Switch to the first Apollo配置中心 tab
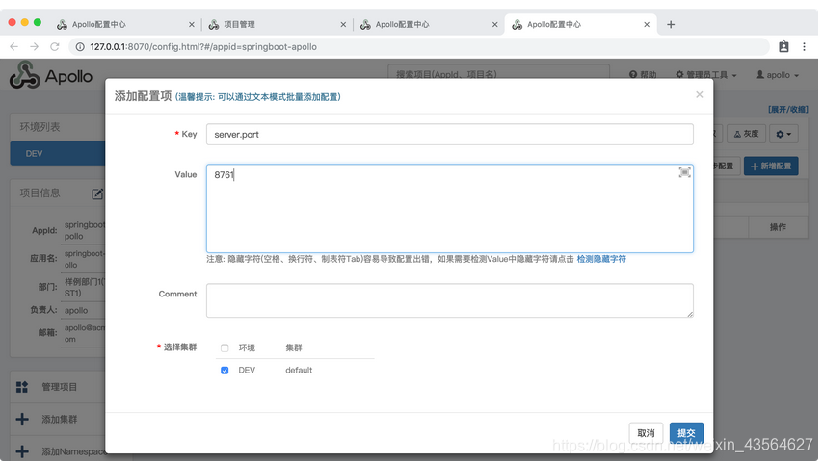The image size is (823, 463). point(124,25)
